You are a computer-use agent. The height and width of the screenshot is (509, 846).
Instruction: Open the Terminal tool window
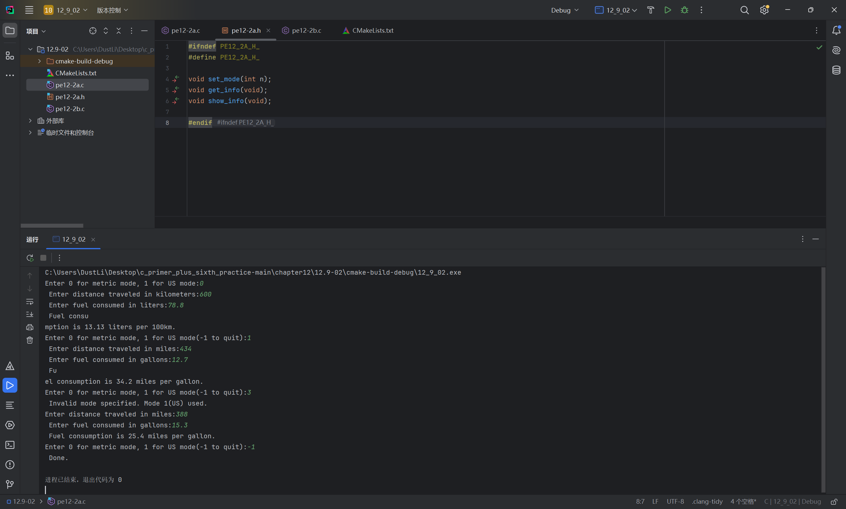point(10,445)
